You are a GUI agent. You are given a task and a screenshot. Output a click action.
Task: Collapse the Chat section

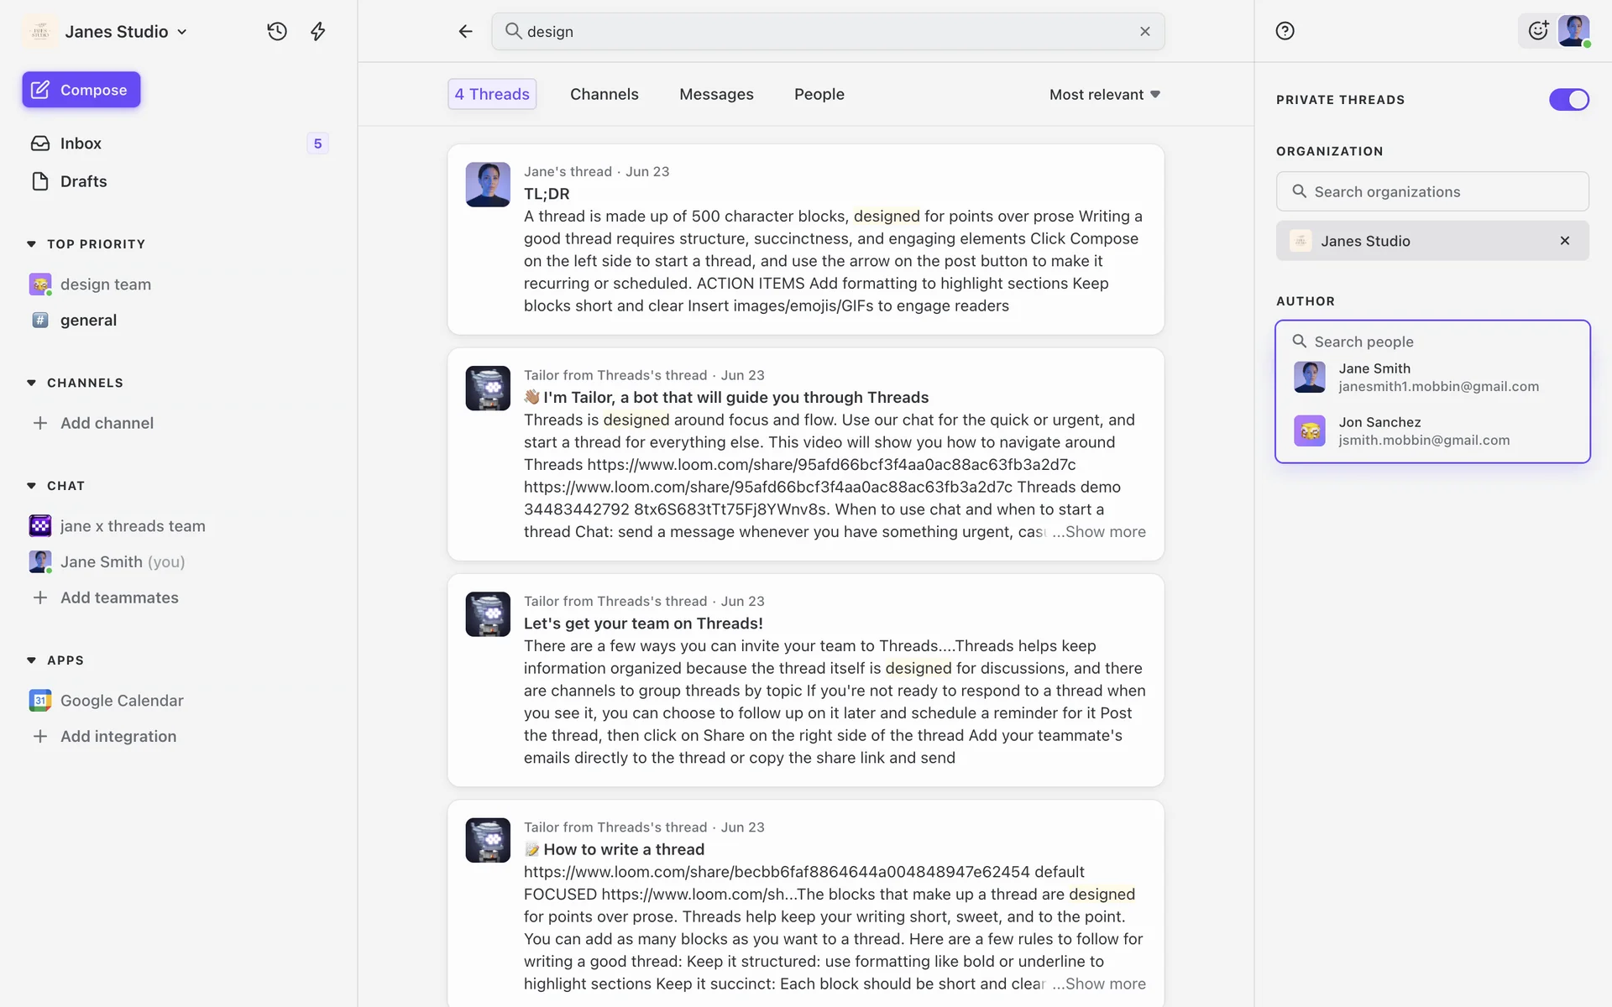tap(31, 486)
